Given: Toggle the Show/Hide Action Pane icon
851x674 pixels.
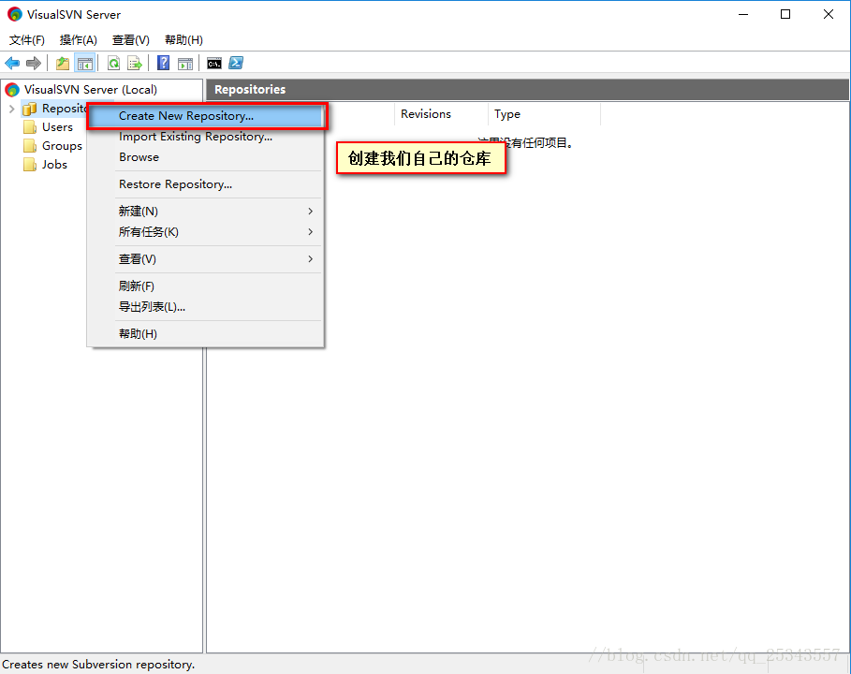Looking at the screenshot, I should click(x=185, y=64).
